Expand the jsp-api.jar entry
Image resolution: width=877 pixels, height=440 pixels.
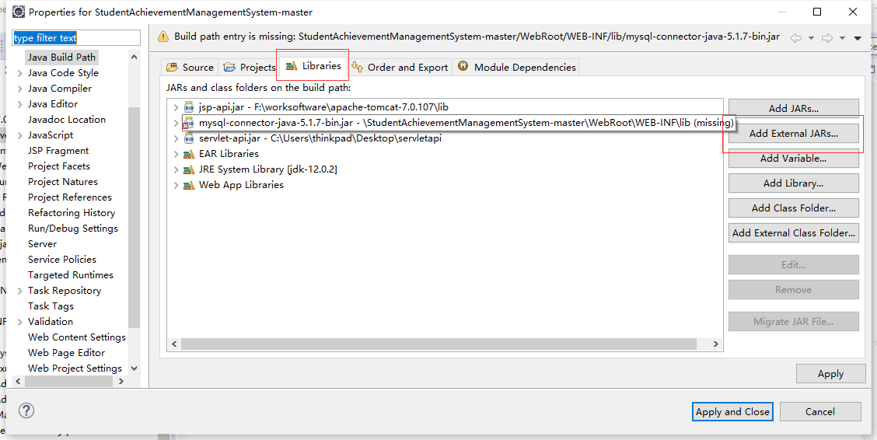[x=176, y=107]
